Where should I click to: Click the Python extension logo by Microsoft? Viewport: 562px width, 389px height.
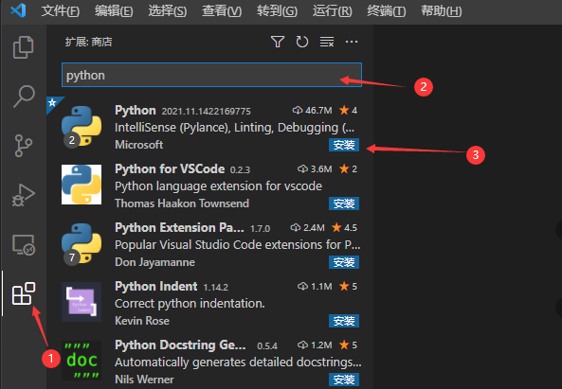[82, 126]
